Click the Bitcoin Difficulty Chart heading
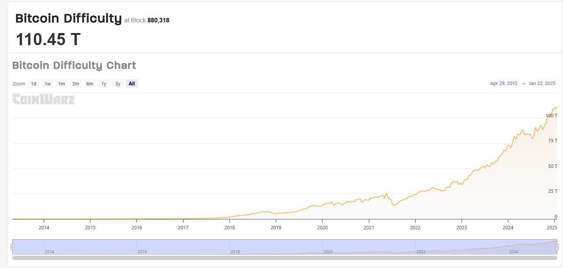The height and width of the screenshot is (268, 563). click(x=74, y=65)
